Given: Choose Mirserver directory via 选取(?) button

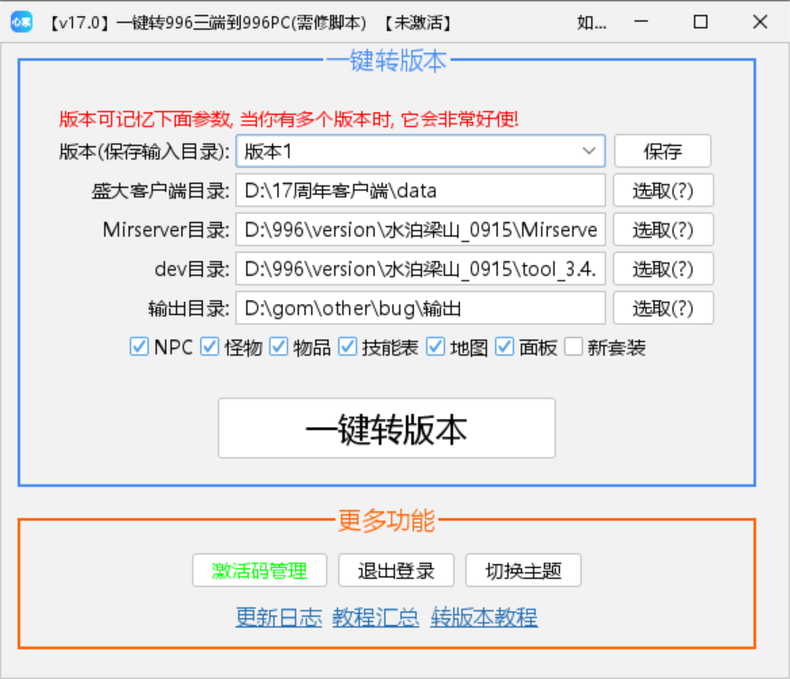Looking at the screenshot, I should (x=663, y=229).
